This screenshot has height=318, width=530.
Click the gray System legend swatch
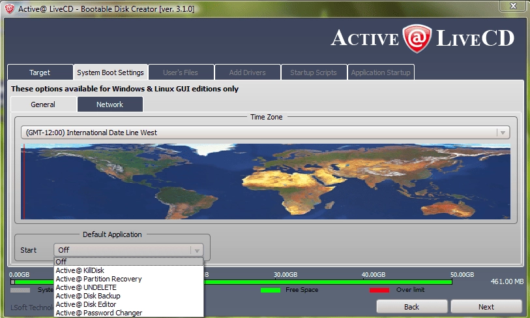(20, 290)
